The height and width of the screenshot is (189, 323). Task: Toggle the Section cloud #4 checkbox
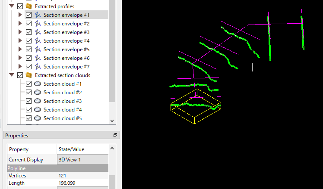coord(29,110)
